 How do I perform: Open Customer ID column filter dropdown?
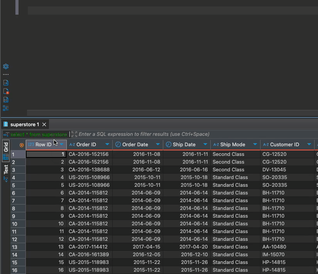309,145
